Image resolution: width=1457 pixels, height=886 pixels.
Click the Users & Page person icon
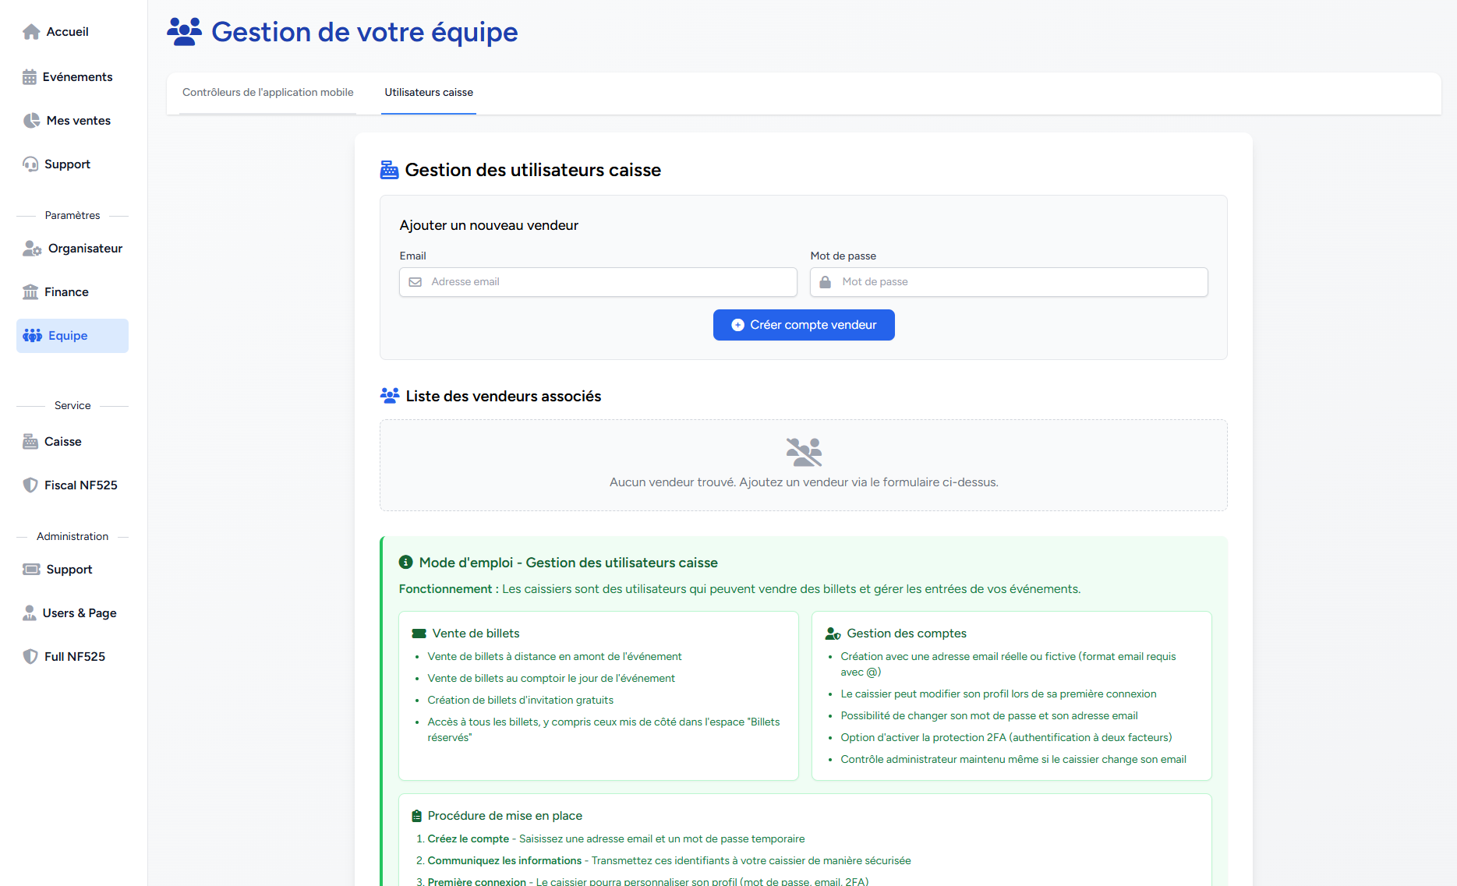(x=30, y=613)
